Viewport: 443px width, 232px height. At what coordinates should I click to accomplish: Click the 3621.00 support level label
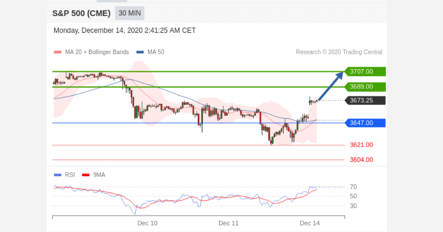point(361,145)
